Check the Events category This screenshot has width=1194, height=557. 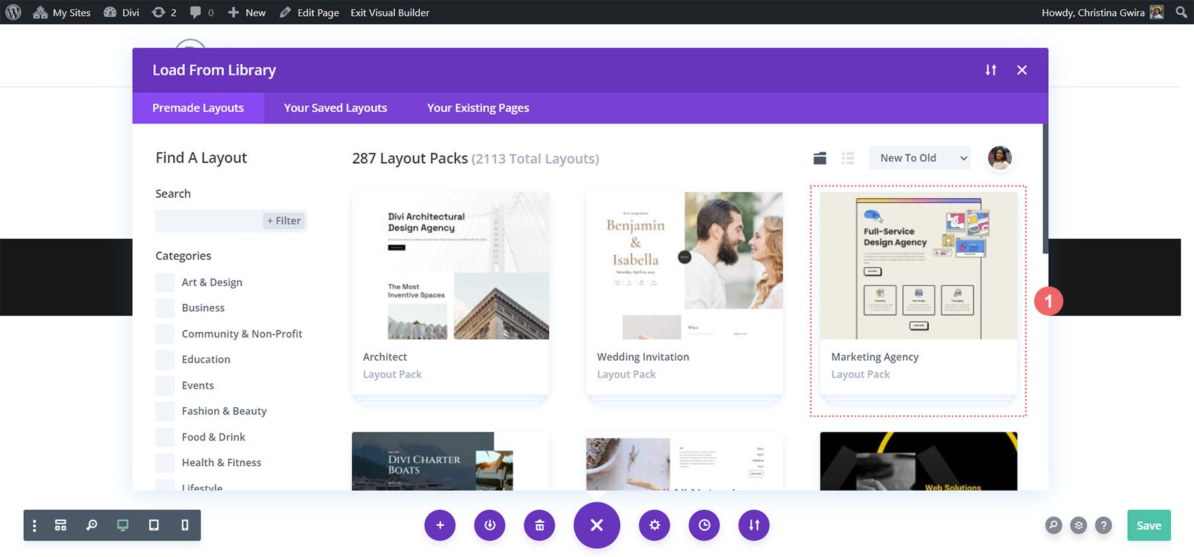tap(165, 386)
